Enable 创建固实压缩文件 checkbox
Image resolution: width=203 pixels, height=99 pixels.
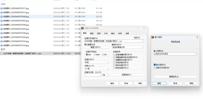pos(114,60)
